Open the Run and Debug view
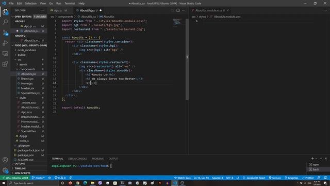Screen dimensions: 330x186 tap(5, 43)
